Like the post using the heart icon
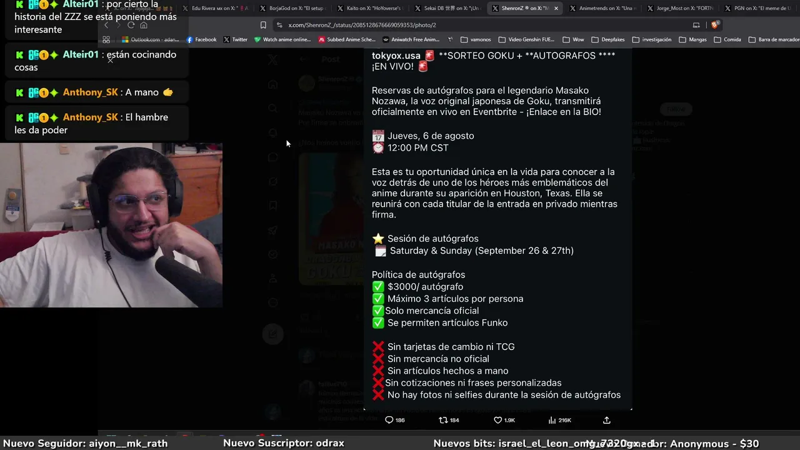This screenshot has height=450, width=800. [498, 420]
